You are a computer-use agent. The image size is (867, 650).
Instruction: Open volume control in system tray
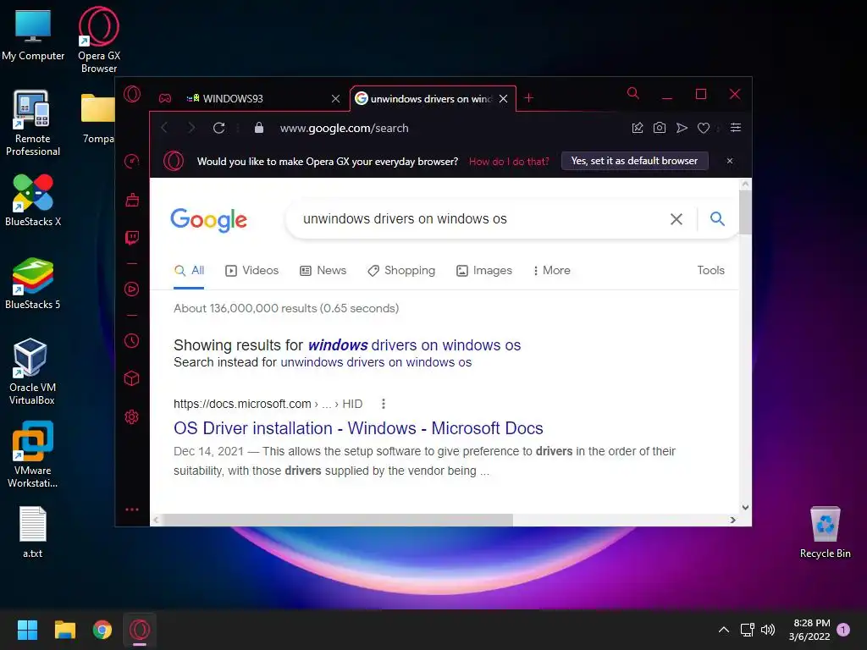click(768, 630)
